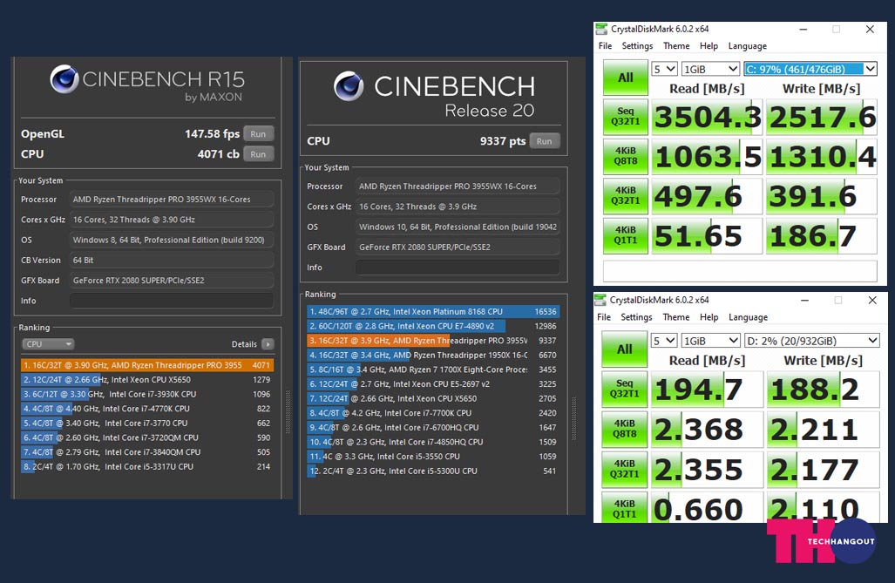The image size is (895, 583).
Task: Run the OpenGL test in Cinebench R15
Action: click(x=258, y=134)
